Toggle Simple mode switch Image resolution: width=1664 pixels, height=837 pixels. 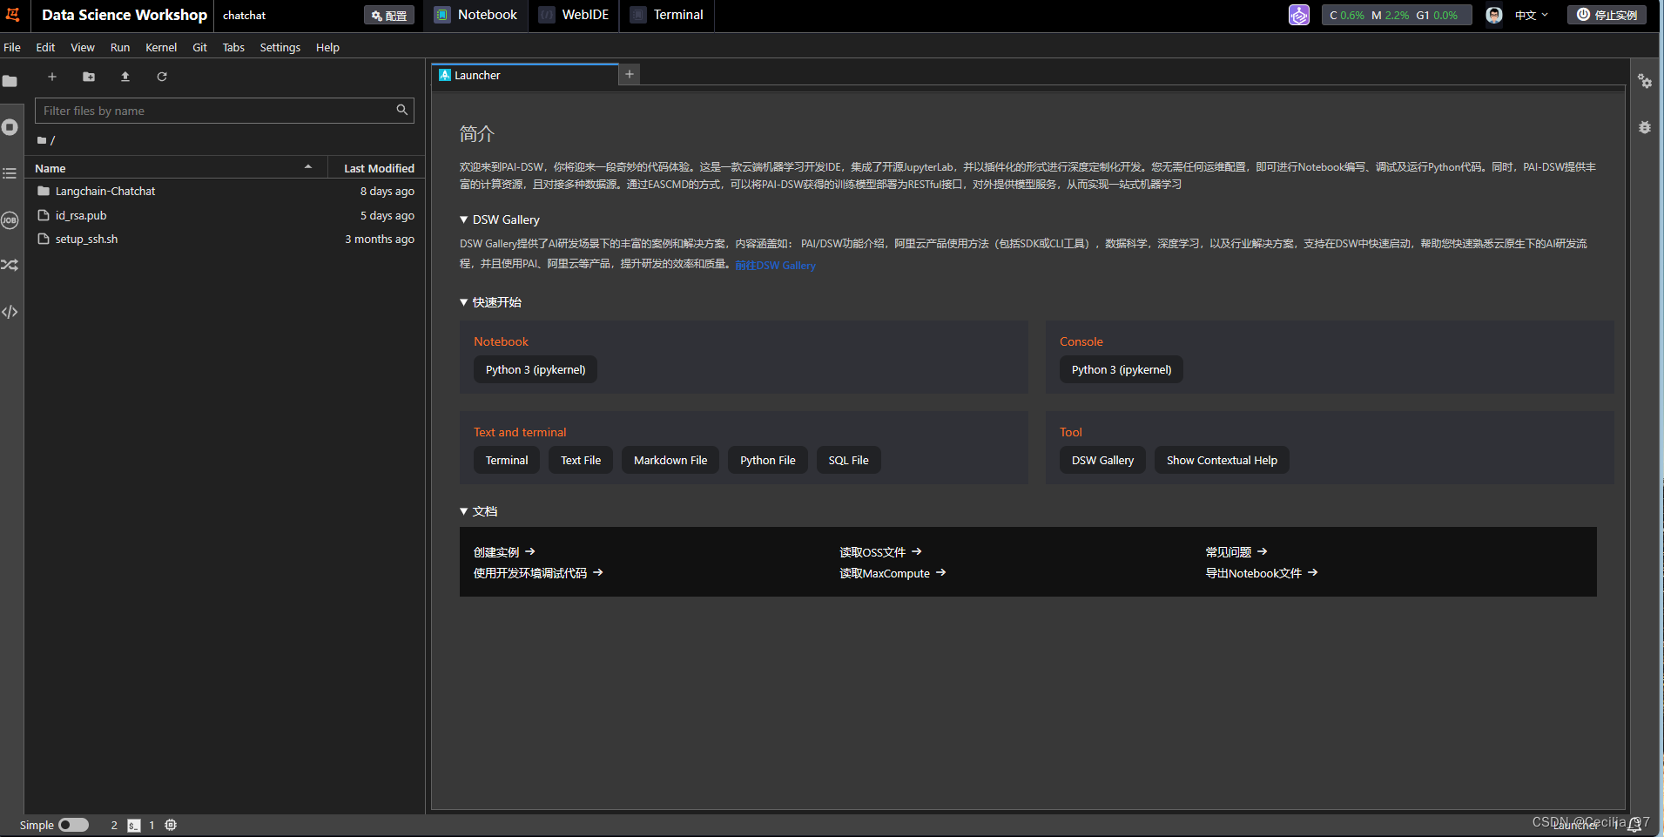click(x=74, y=825)
